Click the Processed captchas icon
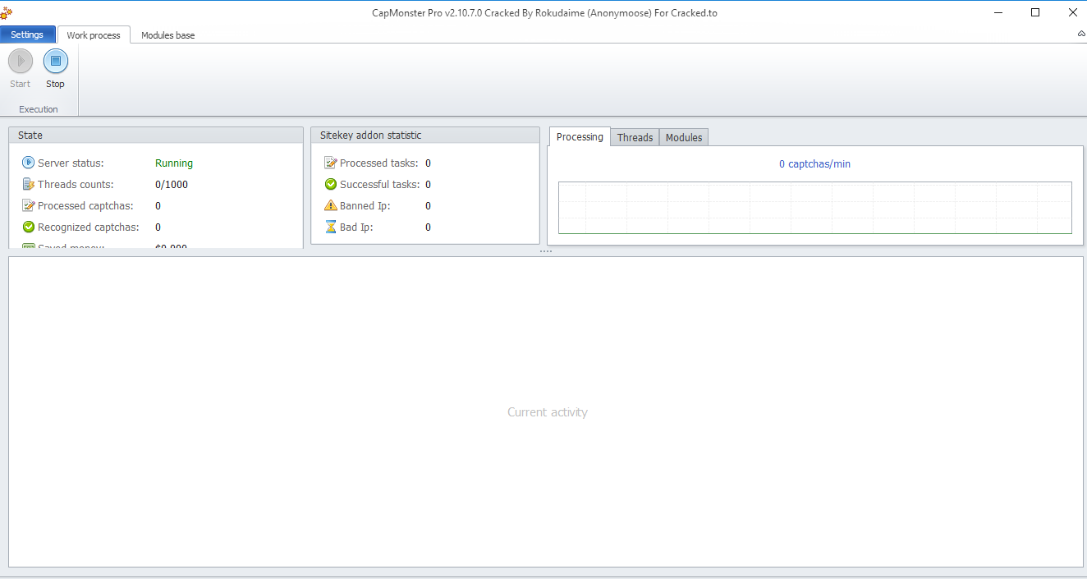Image resolution: width=1087 pixels, height=579 pixels. 29,205
